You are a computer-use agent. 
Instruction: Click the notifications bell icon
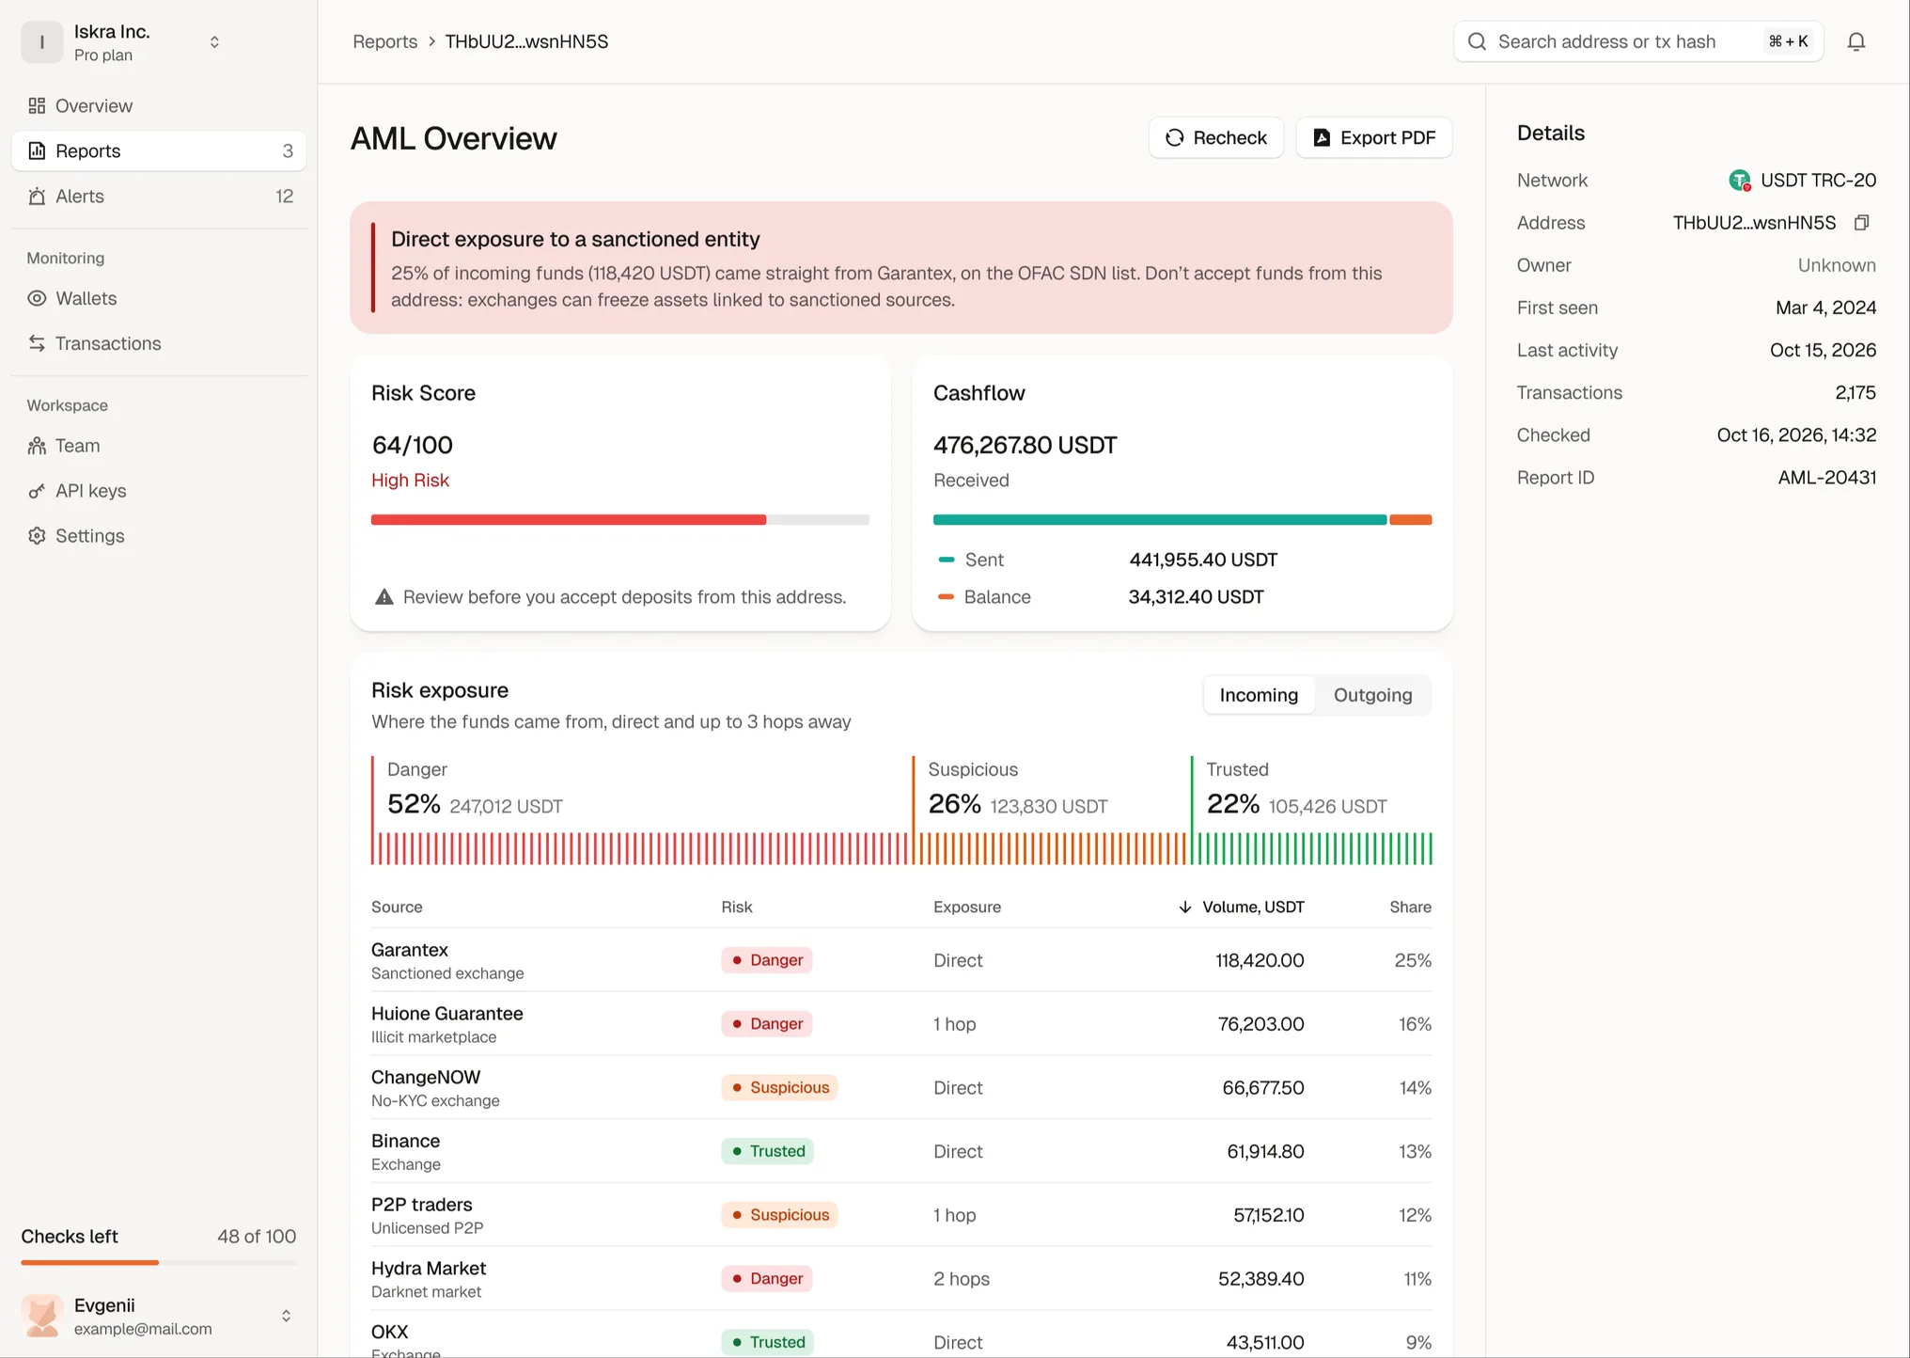tap(1856, 41)
